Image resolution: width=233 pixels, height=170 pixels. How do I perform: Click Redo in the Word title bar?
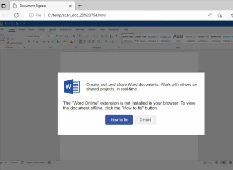(x=13, y=24)
